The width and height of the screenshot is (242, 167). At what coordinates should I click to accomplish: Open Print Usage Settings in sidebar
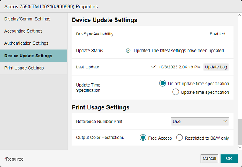click(33, 68)
